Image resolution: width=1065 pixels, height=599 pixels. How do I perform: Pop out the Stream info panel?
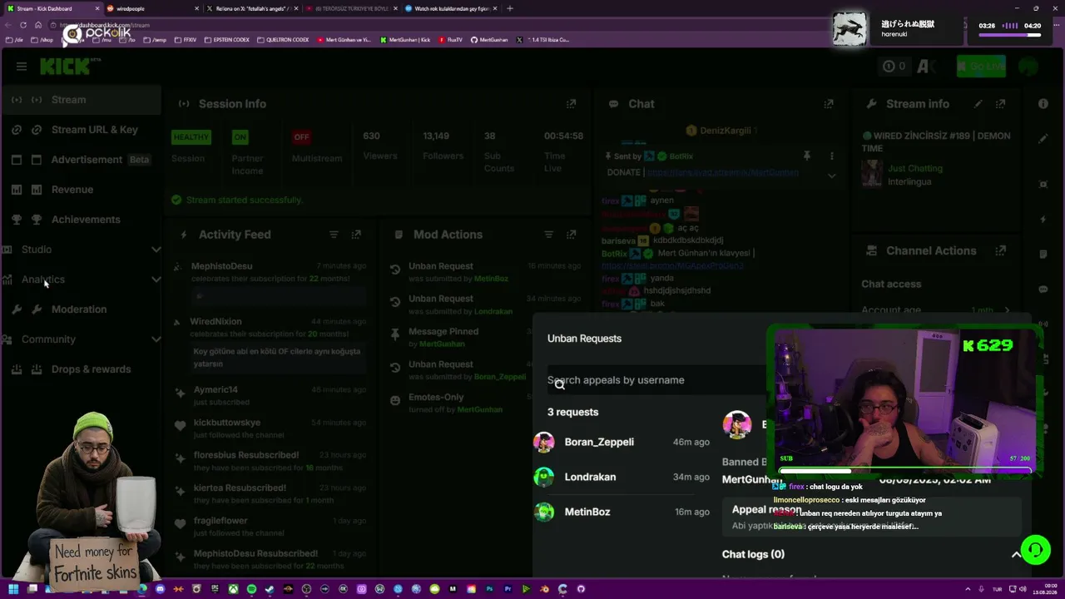pos(1001,104)
